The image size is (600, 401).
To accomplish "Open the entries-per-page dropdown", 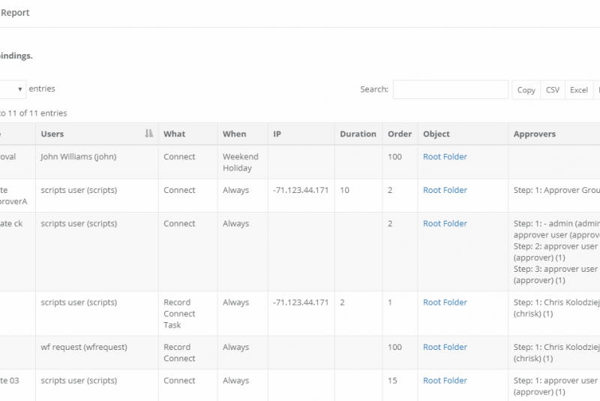I will tap(13, 89).
